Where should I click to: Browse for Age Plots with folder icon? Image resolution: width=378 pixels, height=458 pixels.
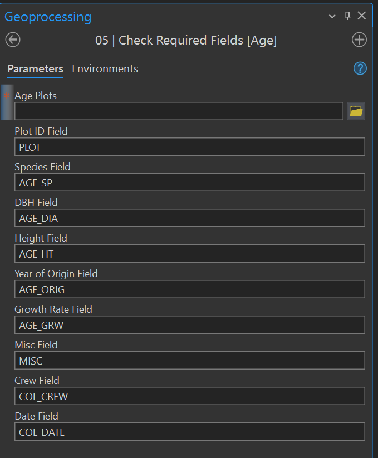click(356, 111)
